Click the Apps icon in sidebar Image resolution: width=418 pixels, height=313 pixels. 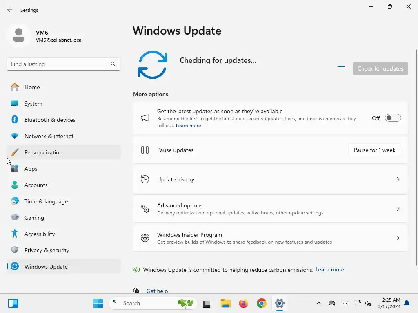click(15, 168)
